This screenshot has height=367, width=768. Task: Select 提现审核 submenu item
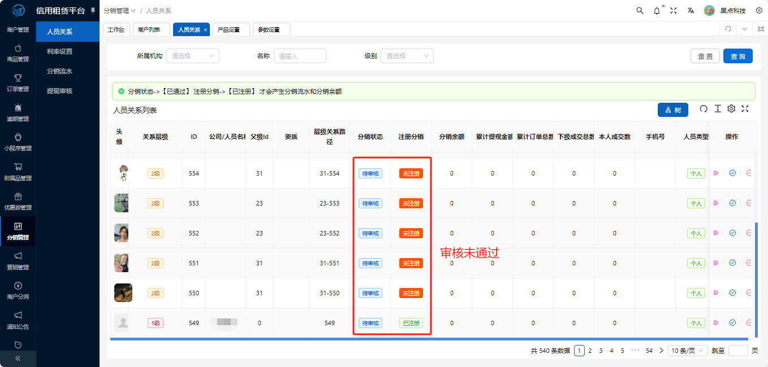[68, 91]
